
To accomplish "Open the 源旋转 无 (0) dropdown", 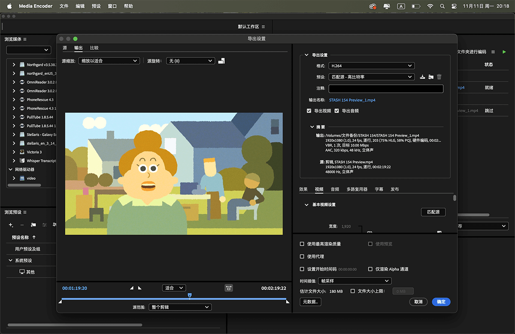I will (190, 61).
